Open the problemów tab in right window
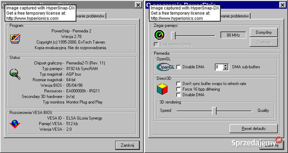The width and height of the screenshot is (288, 153). click(235, 16)
